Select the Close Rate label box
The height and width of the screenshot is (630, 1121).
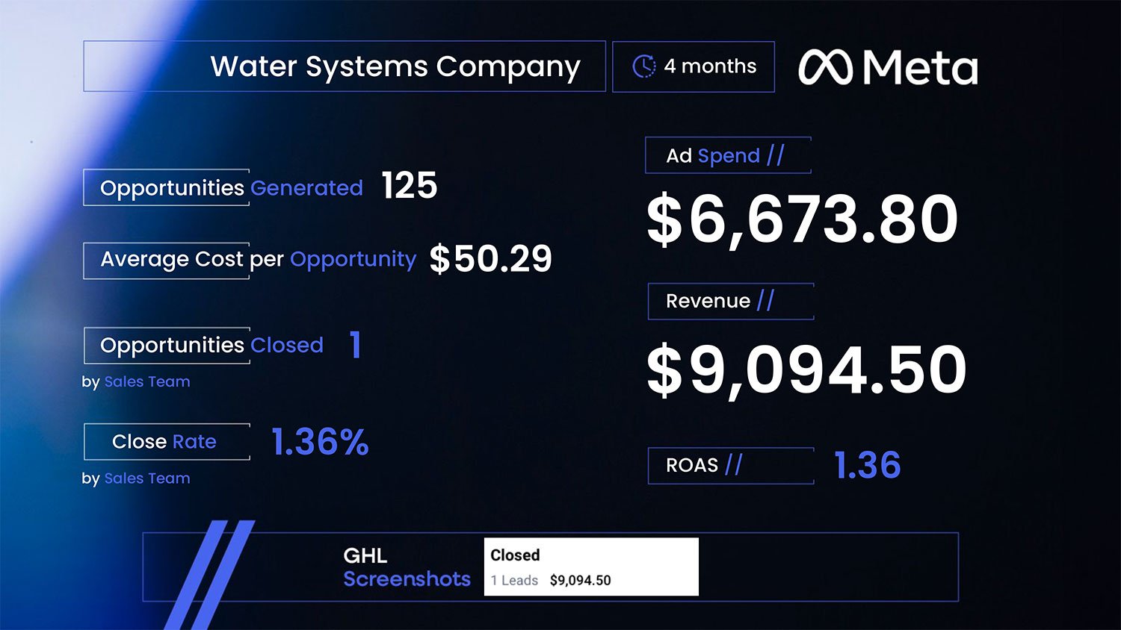click(167, 441)
